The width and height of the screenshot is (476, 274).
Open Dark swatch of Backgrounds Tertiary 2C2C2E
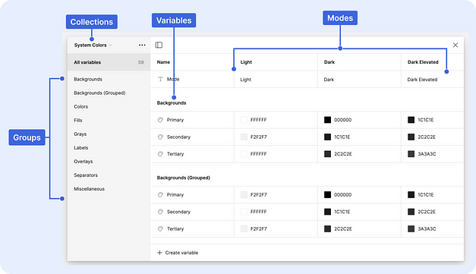click(327, 154)
